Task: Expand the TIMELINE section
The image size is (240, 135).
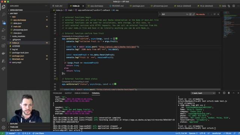Action: [x=14, y=127]
